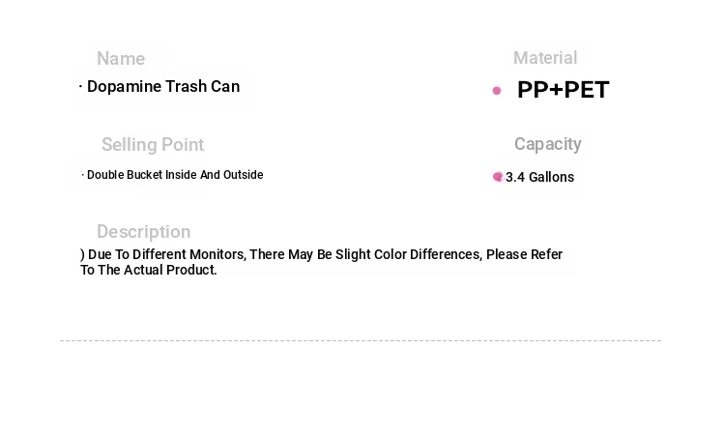Viewport: 725px width, 436px height.
Task: Select the 3.4 Gallons capacity value
Action: 539,177
